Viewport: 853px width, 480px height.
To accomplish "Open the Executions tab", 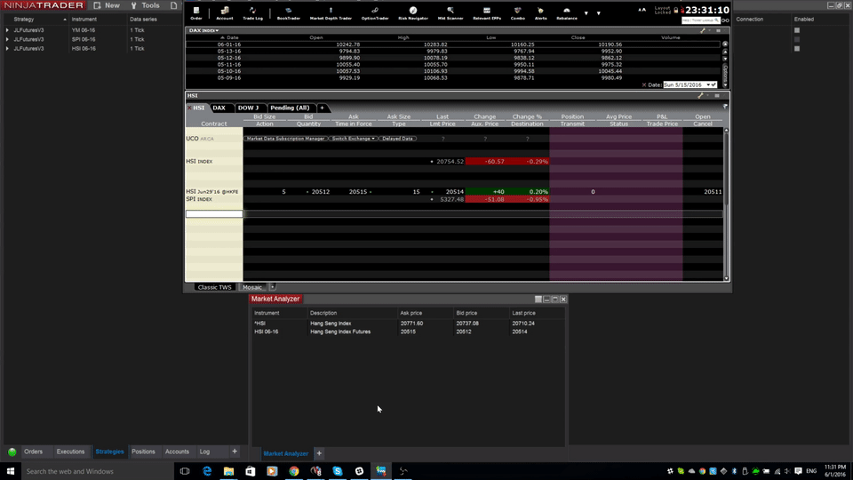I will [x=71, y=452].
